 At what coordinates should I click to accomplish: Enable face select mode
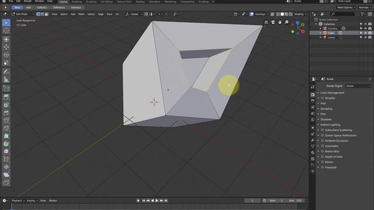pos(47,14)
